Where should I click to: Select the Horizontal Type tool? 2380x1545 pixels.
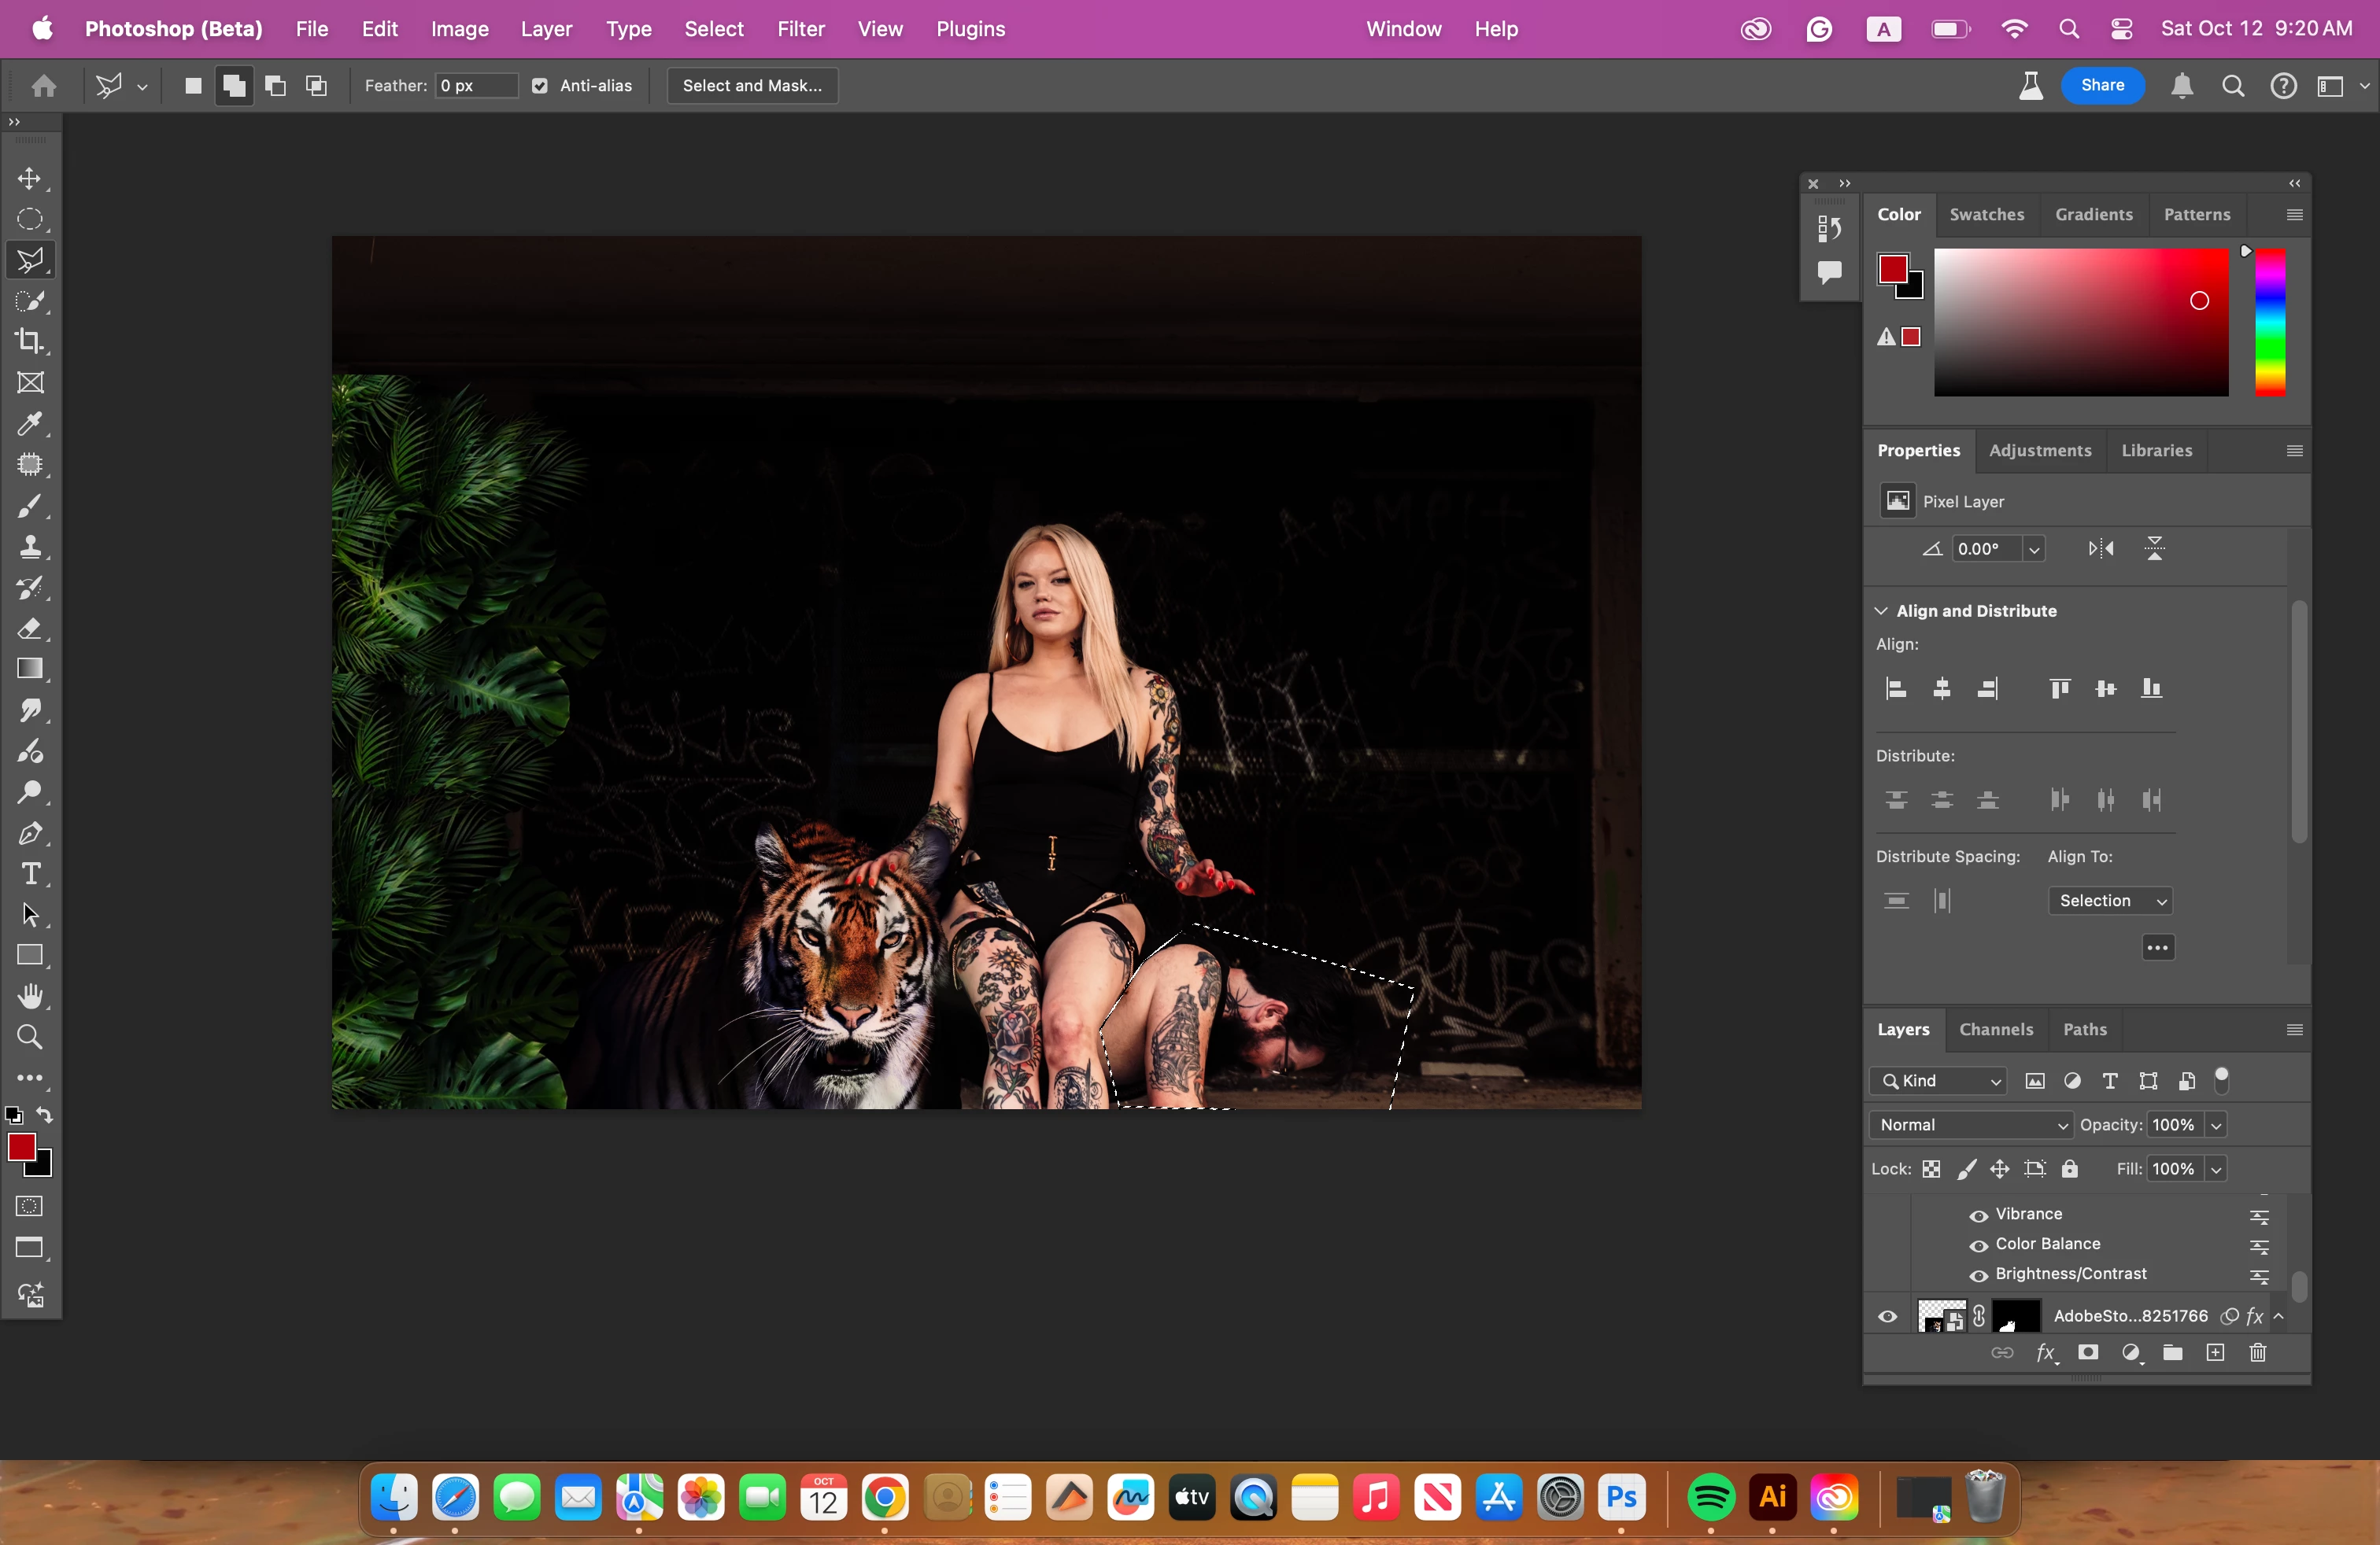coord(30,875)
